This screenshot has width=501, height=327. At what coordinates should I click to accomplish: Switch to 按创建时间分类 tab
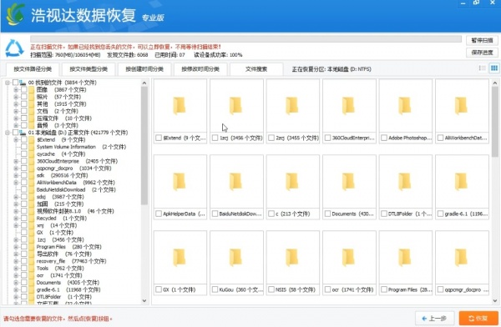pyautogui.click(x=144, y=69)
